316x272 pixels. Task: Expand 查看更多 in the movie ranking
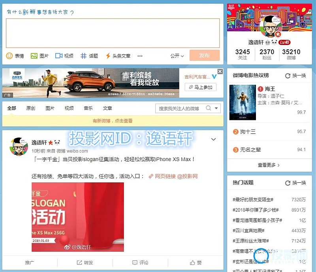269,165
